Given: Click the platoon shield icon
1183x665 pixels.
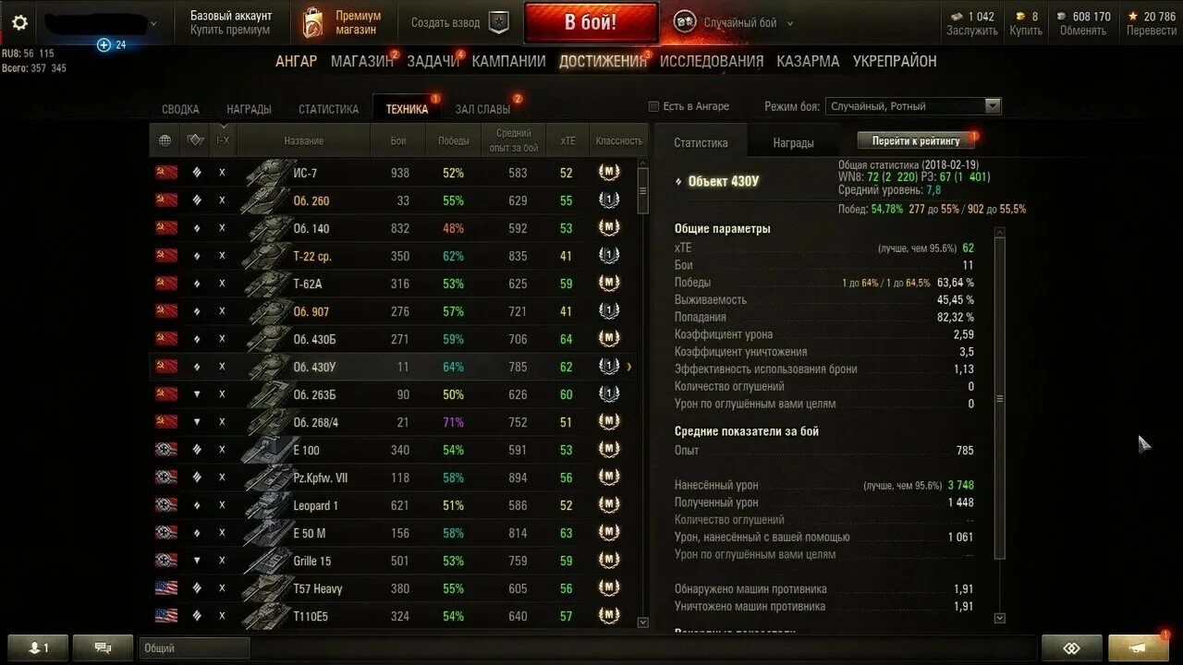Looking at the screenshot, I should click(x=499, y=23).
